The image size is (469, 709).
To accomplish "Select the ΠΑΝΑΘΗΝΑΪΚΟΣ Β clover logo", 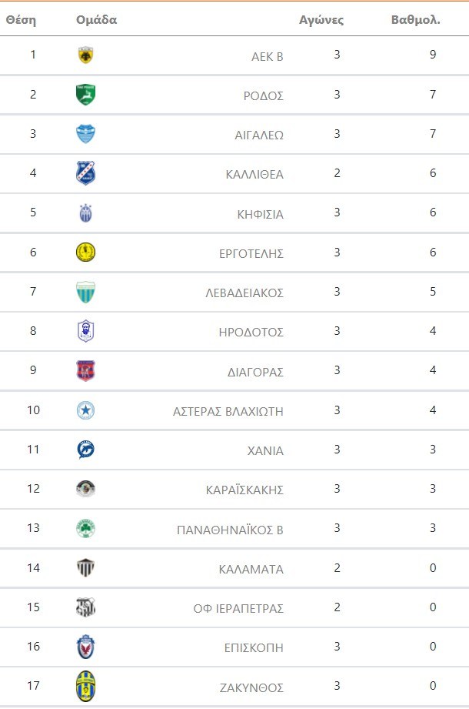I will click(x=85, y=529).
